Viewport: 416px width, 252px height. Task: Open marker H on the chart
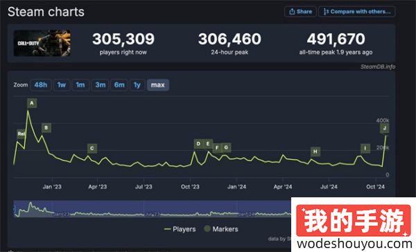(x=315, y=152)
